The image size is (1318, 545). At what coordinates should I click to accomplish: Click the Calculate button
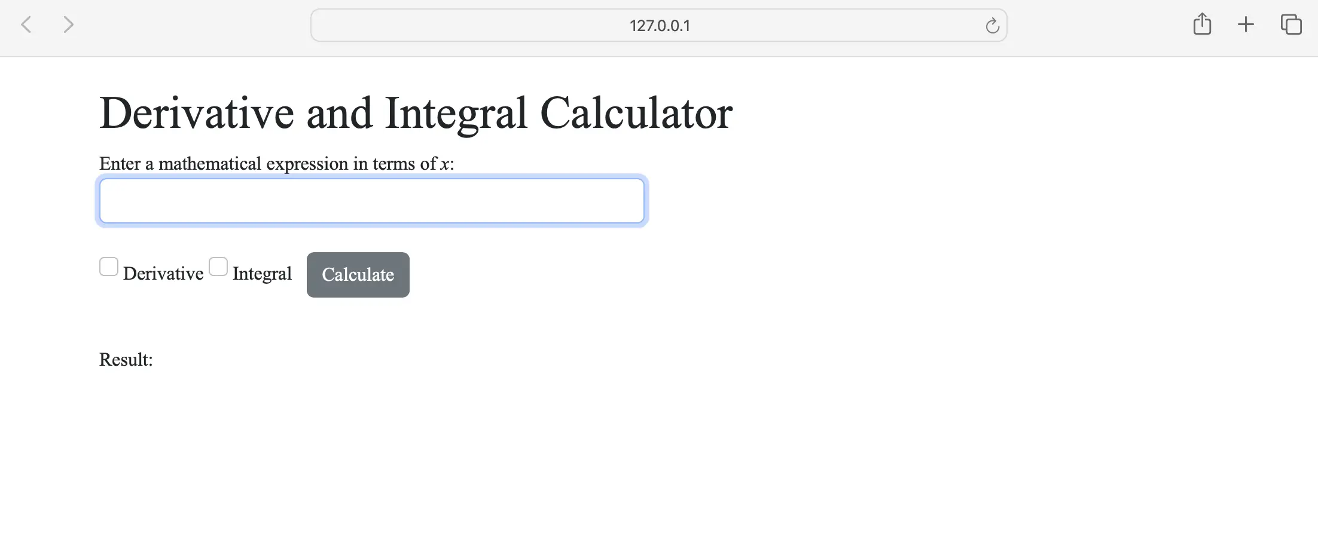pyautogui.click(x=358, y=275)
